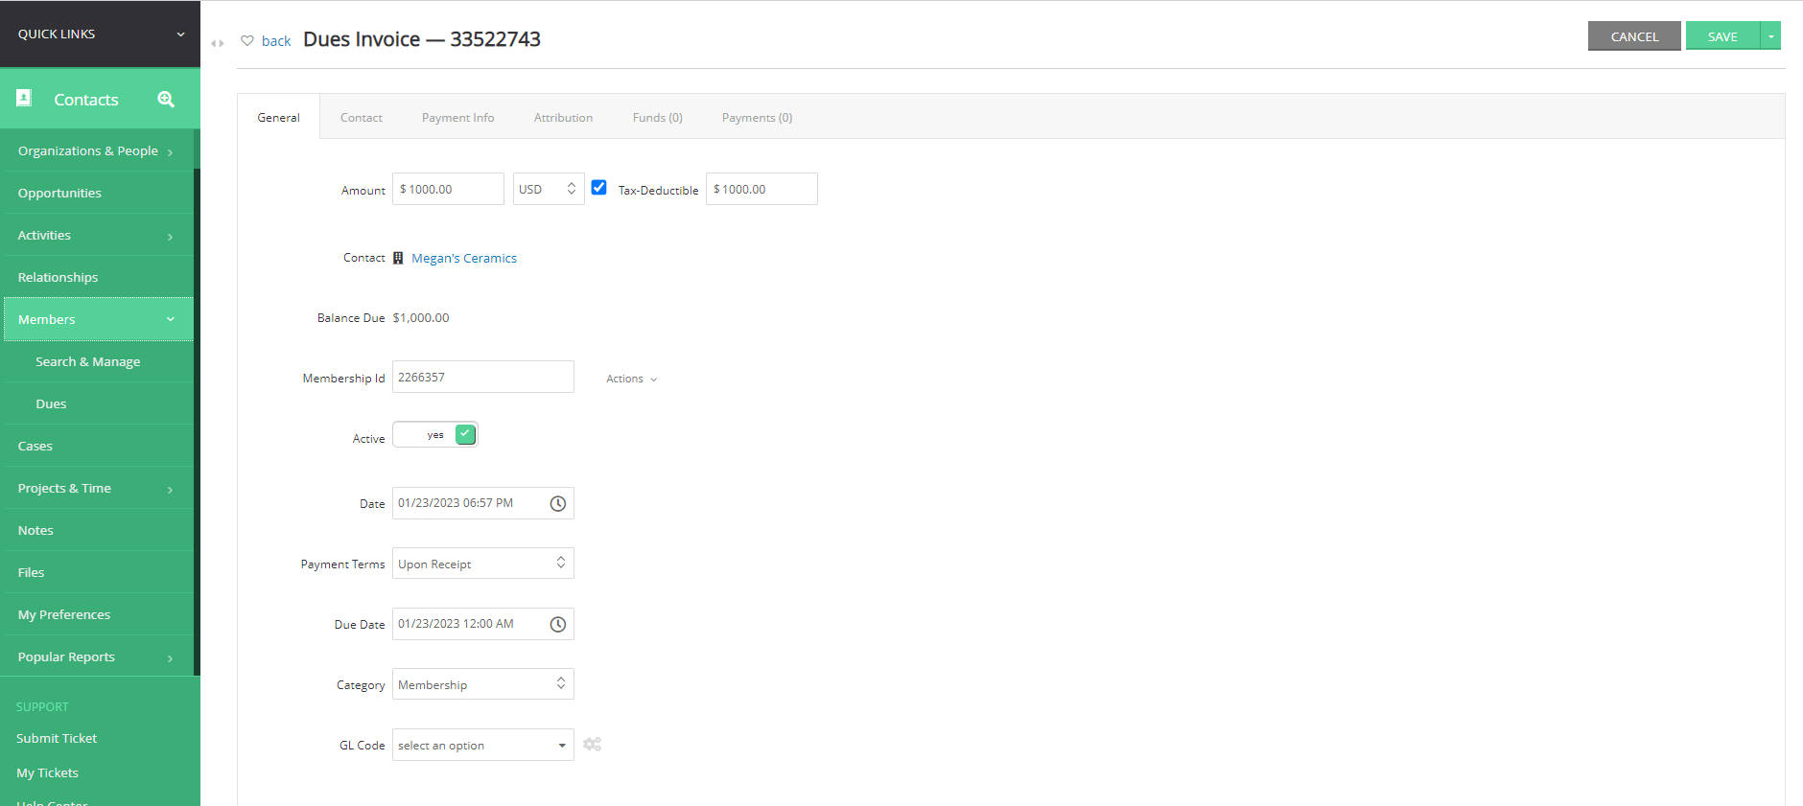This screenshot has height=806, width=1803.
Task: Click the SAVE button
Action: click(1723, 36)
